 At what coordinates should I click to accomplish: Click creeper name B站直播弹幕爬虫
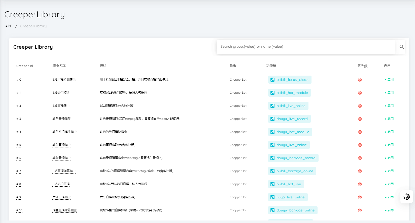(64, 171)
